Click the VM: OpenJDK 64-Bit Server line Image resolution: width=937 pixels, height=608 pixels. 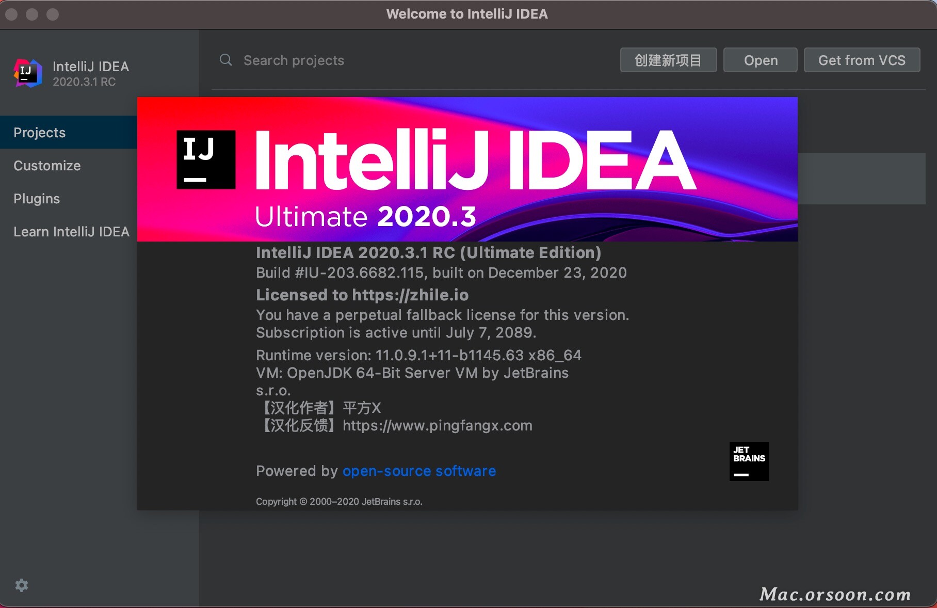coord(412,373)
